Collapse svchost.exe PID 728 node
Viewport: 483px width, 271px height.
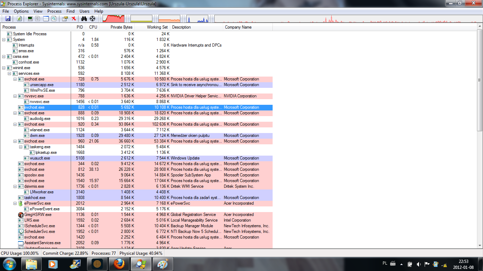[15, 79]
